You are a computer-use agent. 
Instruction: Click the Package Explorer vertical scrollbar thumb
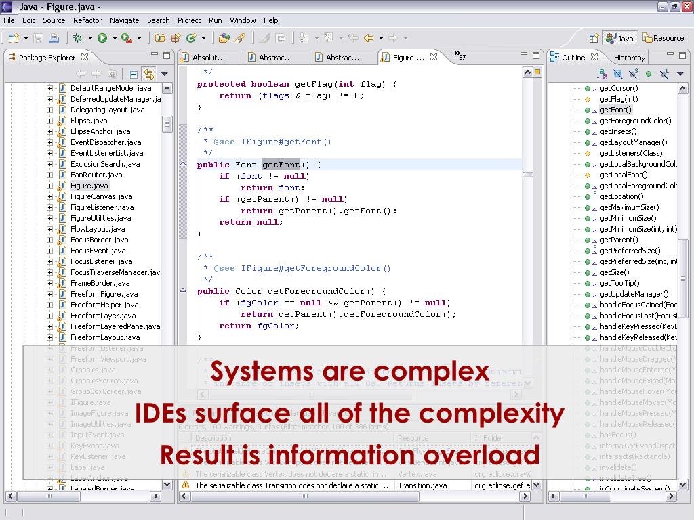click(167, 124)
